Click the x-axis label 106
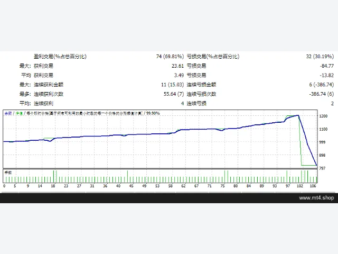 pos(313,186)
